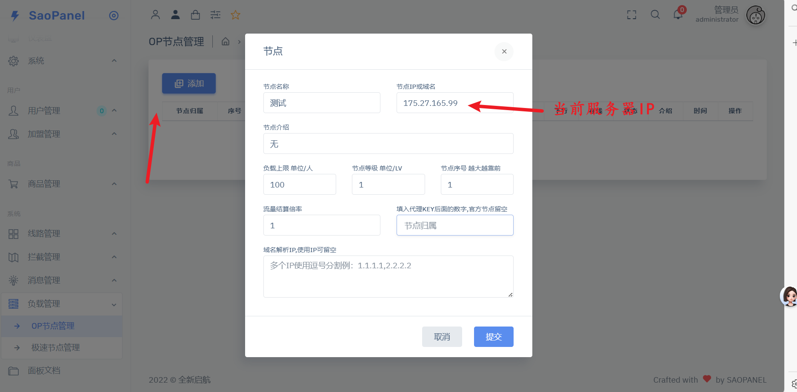Click the fullscreen toggle icon in header
The image size is (797, 392).
631,15
